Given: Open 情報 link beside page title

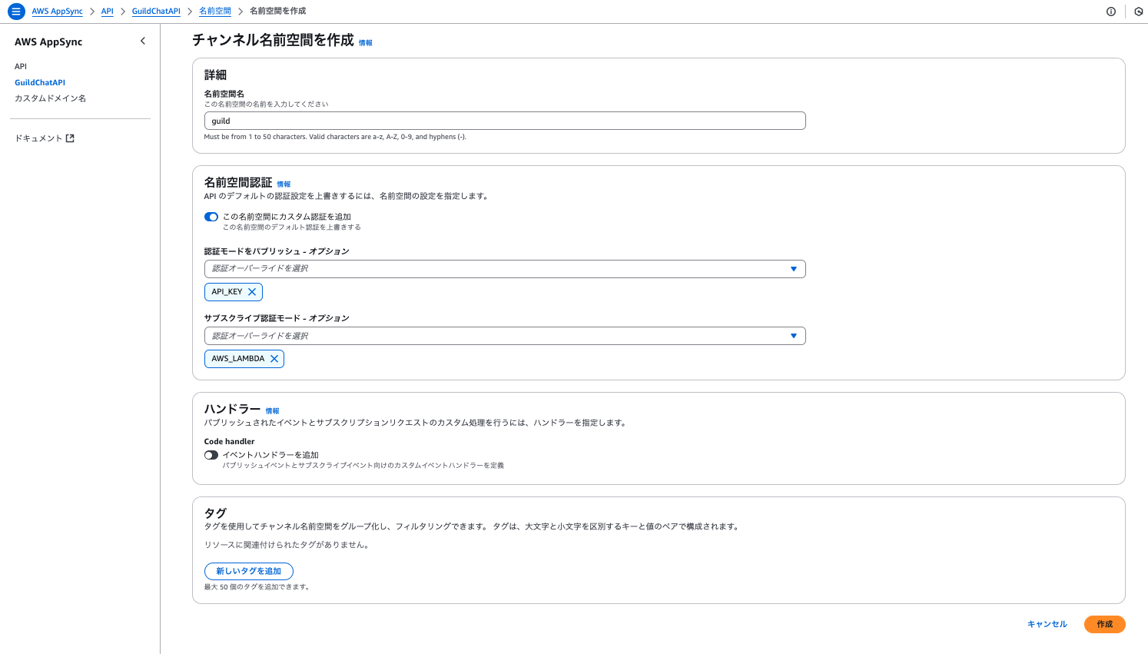Looking at the screenshot, I should point(366,43).
